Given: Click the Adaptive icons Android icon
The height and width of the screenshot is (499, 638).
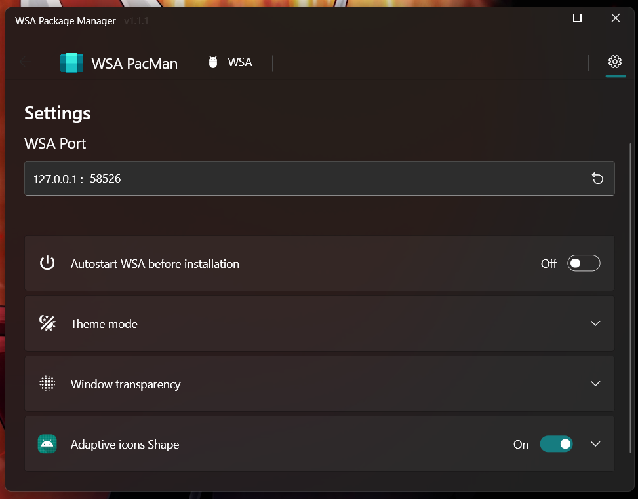Looking at the screenshot, I should [47, 444].
